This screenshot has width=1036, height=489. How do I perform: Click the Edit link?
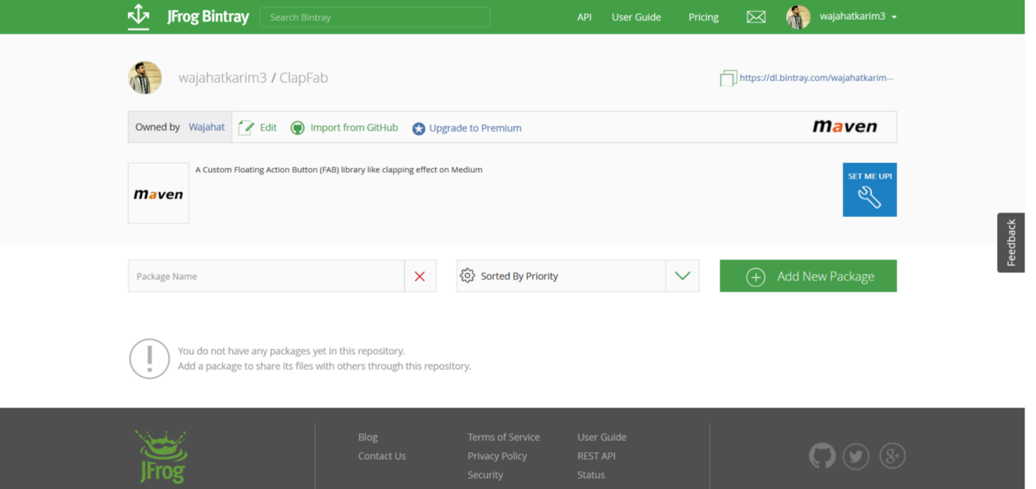pyautogui.click(x=269, y=127)
